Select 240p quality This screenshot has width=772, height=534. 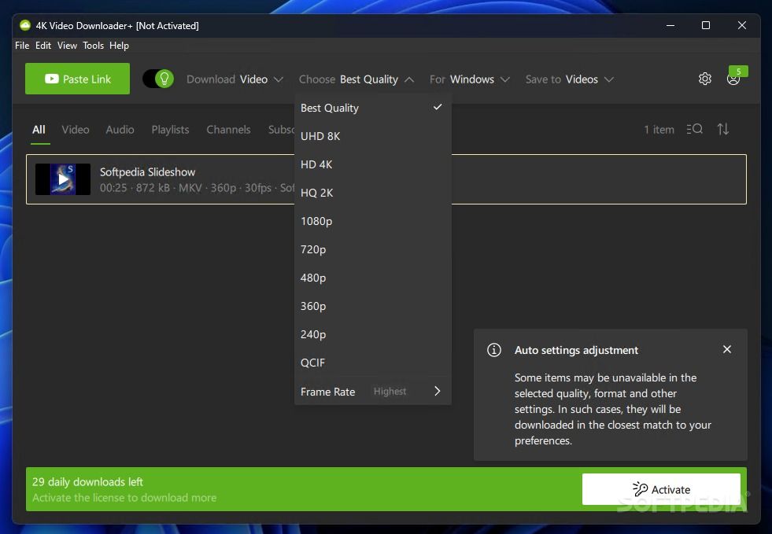(373, 334)
